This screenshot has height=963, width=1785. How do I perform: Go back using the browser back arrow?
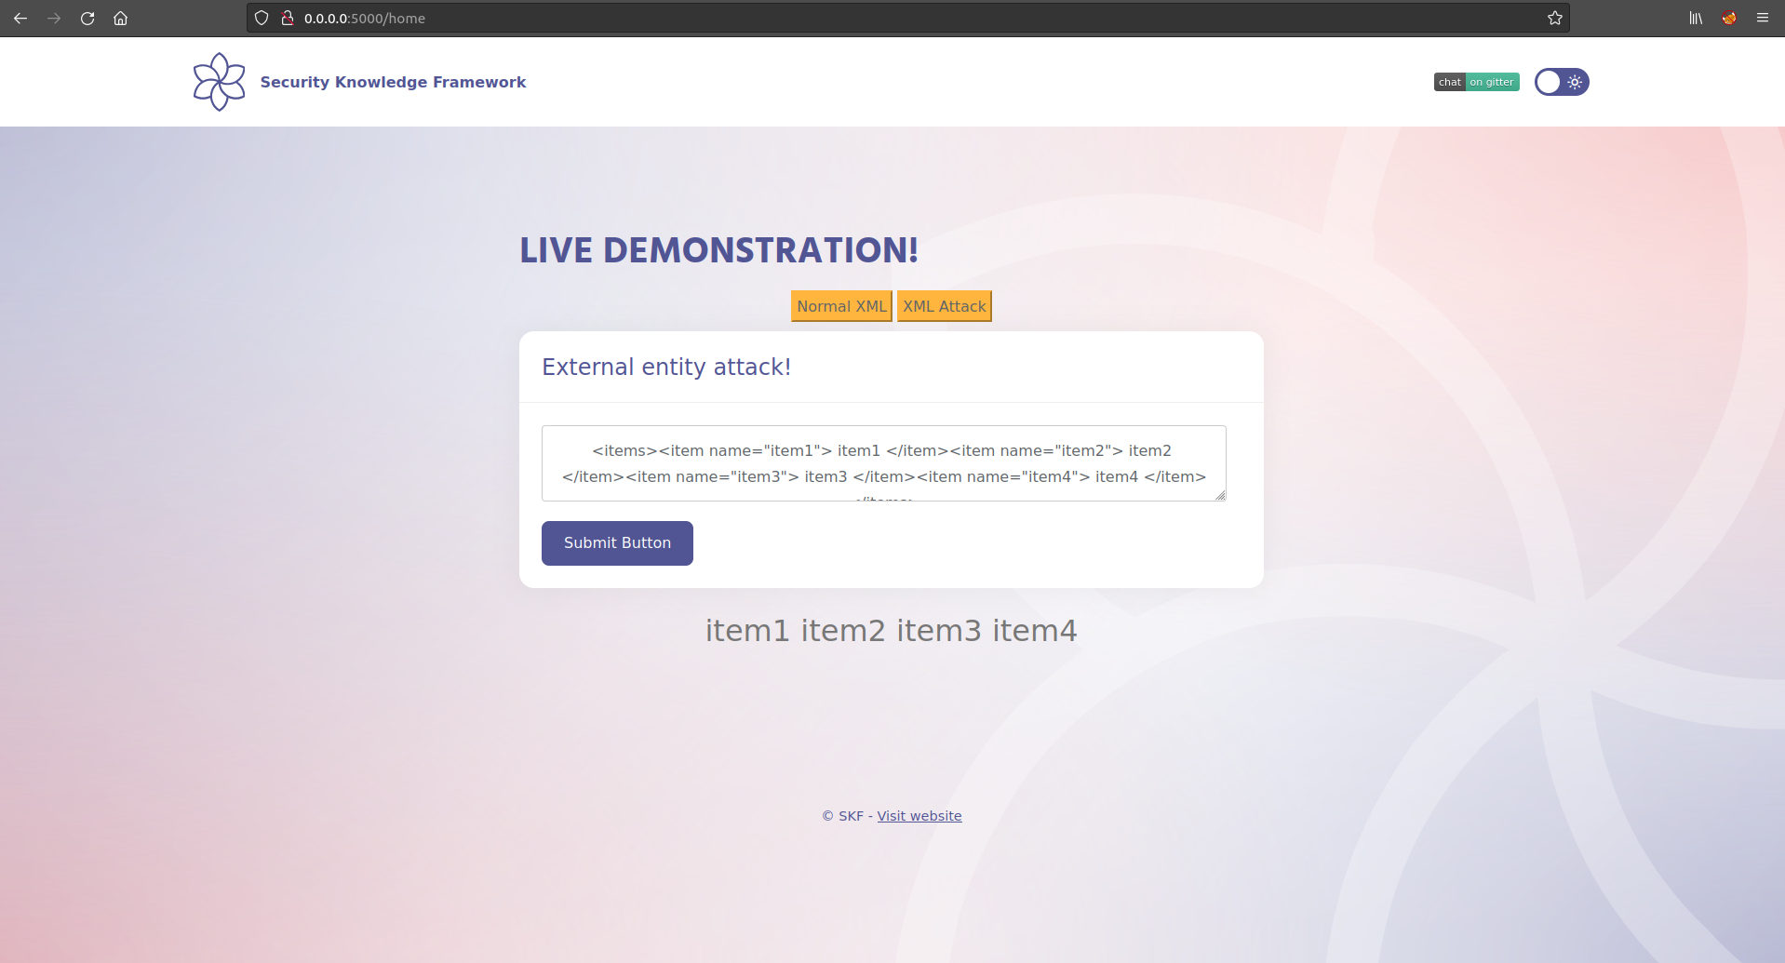click(x=20, y=18)
